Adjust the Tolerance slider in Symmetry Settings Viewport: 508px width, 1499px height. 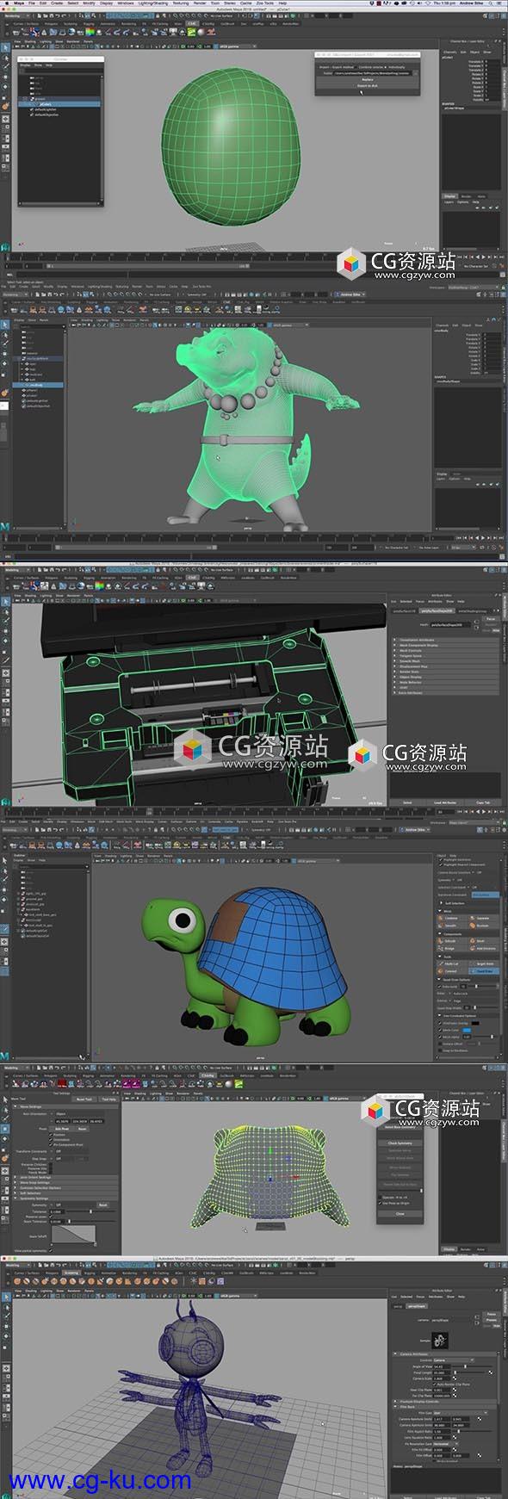click(90, 1211)
